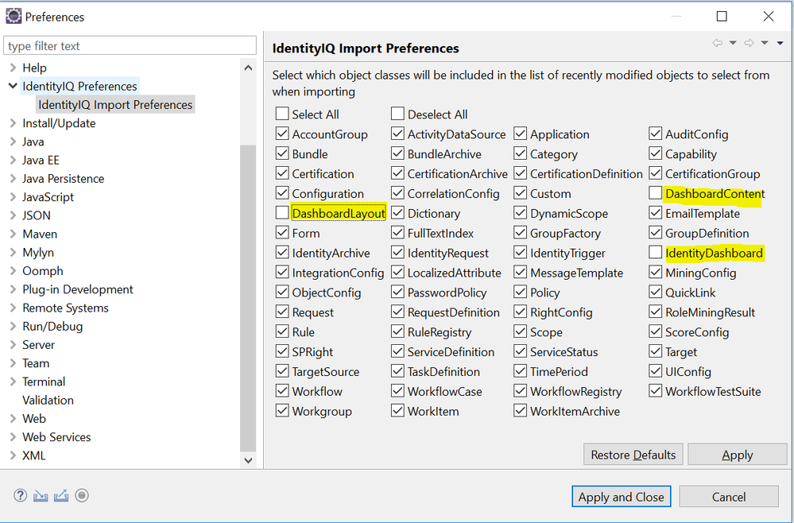Click the Export preferences icon
Screen dimensions: 794x523
[x=61, y=496]
